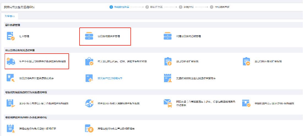Viewport: 303px width, 136px height.
Task: Click the shopping bag icon with checkmark
Action: point(89,61)
